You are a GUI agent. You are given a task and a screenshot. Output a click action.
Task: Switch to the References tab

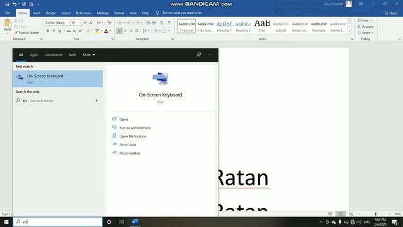84,13
